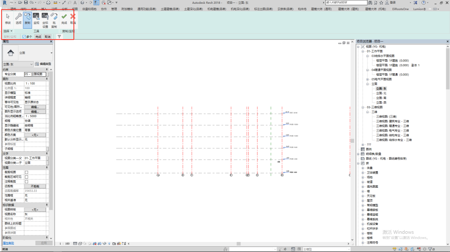This screenshot has height=252, width=450.
Task: Collapse the 约束 properties section
Action: pos(47,70)
